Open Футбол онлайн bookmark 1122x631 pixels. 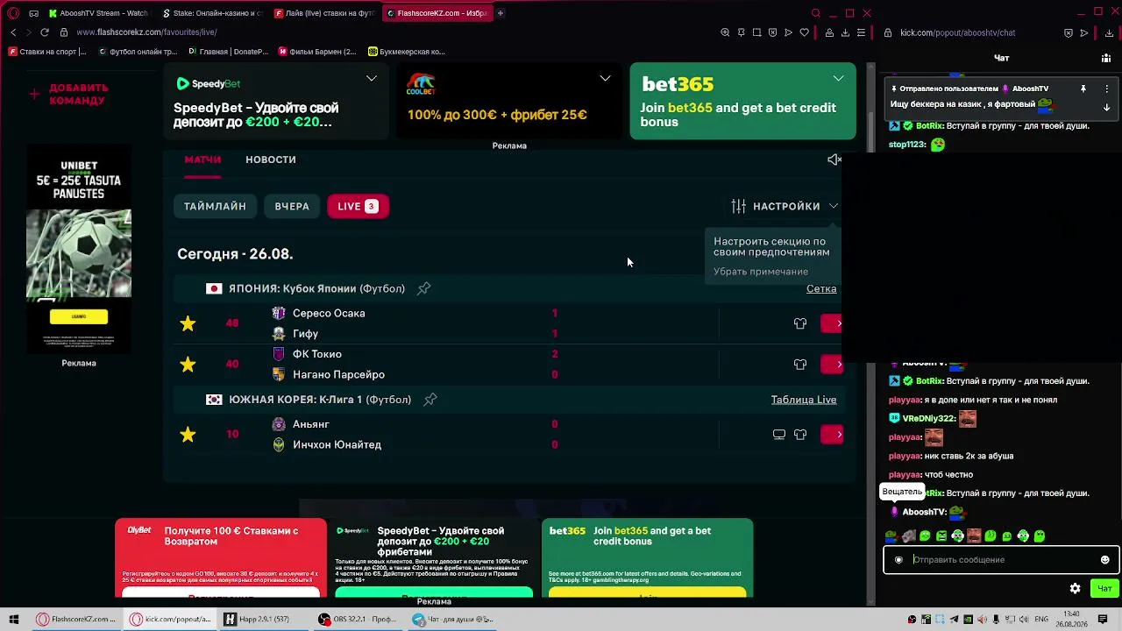pos(138,52)
